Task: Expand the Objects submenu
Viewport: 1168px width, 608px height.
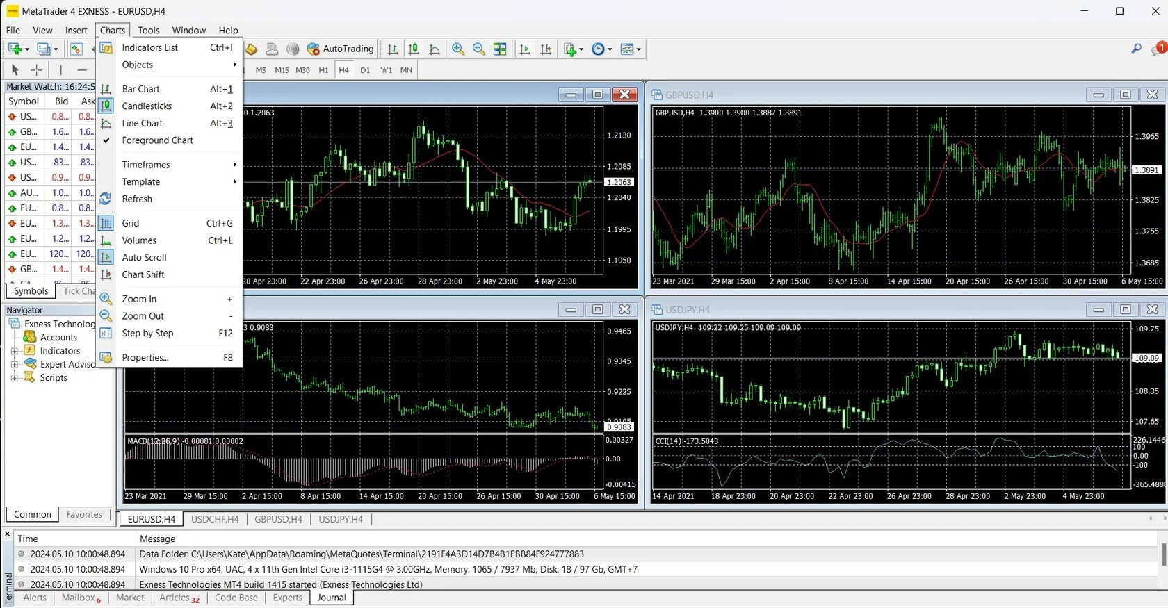Action: (169, 65)
